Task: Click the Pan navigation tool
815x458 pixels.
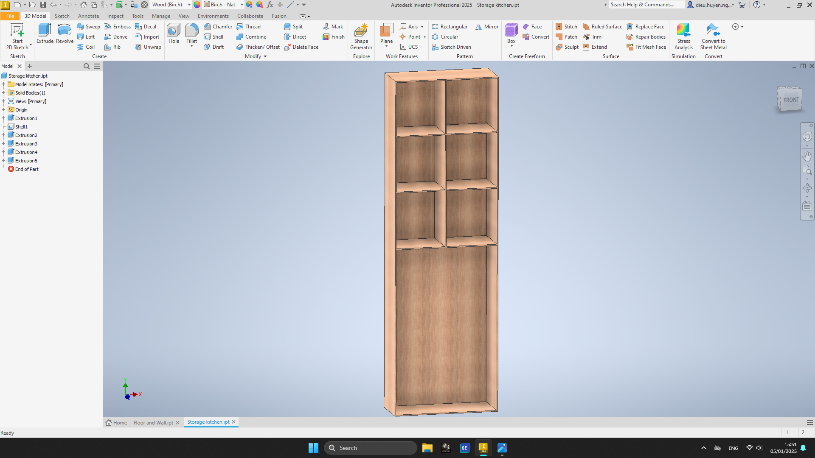Action: coord(807,156)
